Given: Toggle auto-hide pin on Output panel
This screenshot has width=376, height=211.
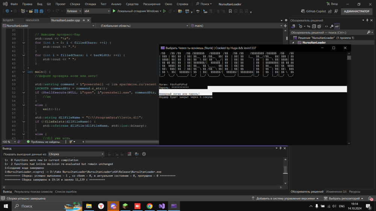Looking at the screenshot, I should (x=280, y=148).
